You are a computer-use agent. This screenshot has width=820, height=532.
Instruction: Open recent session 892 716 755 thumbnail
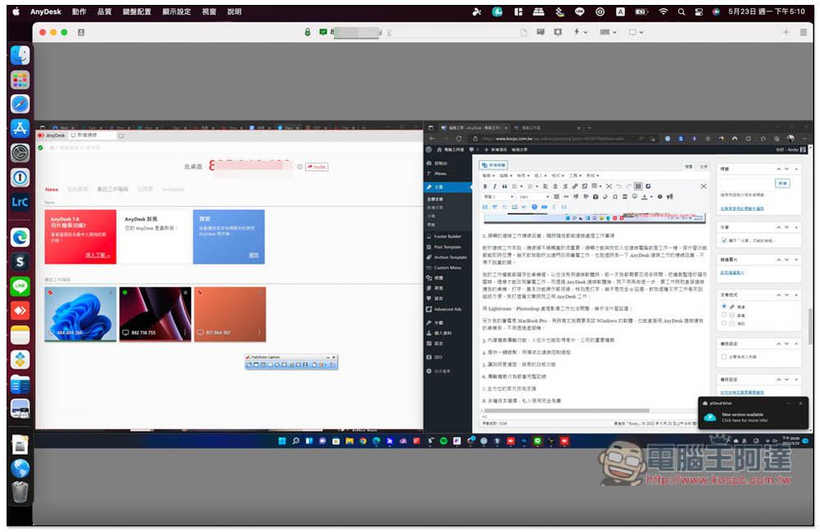click(155, 314)
